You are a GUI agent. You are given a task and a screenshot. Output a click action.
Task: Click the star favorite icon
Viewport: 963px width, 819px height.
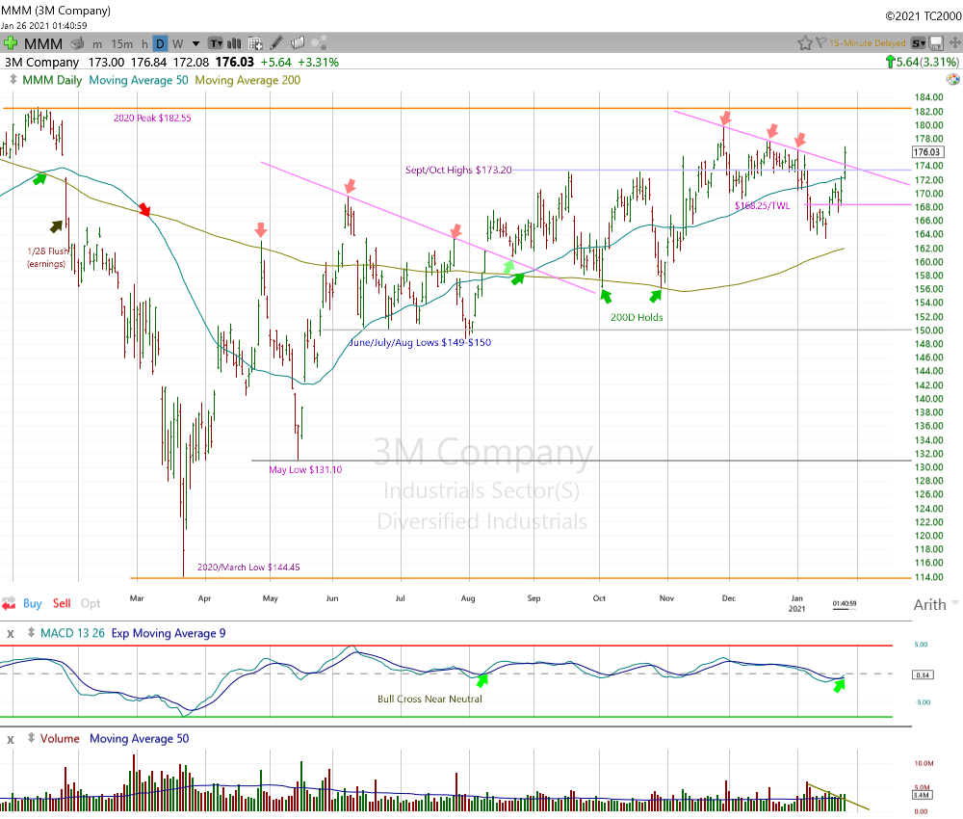pos(804,43)
